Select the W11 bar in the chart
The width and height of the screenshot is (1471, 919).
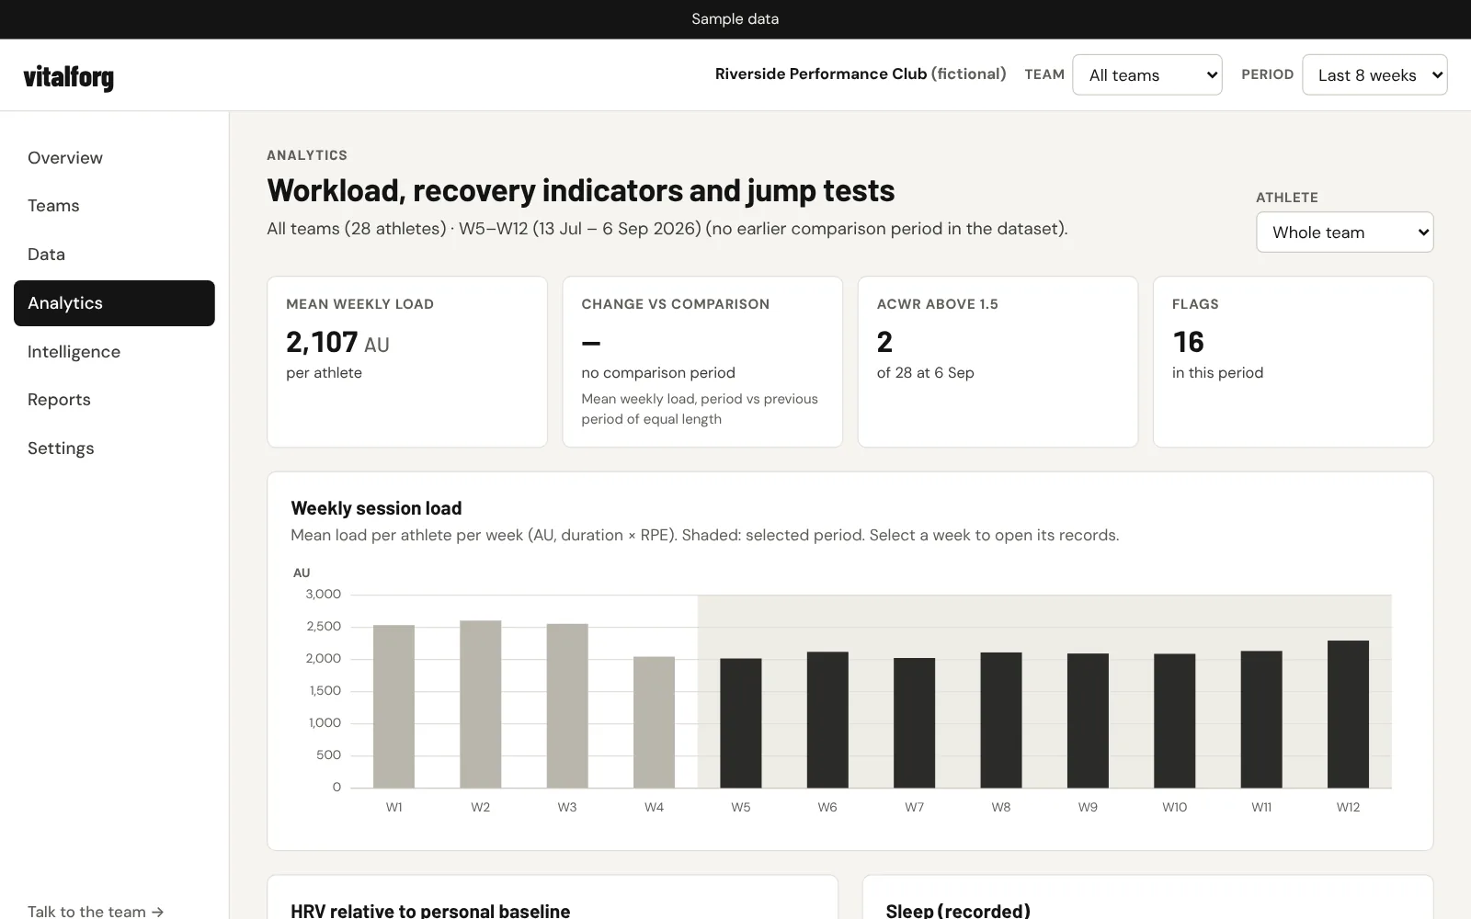tap(1261, 720)
